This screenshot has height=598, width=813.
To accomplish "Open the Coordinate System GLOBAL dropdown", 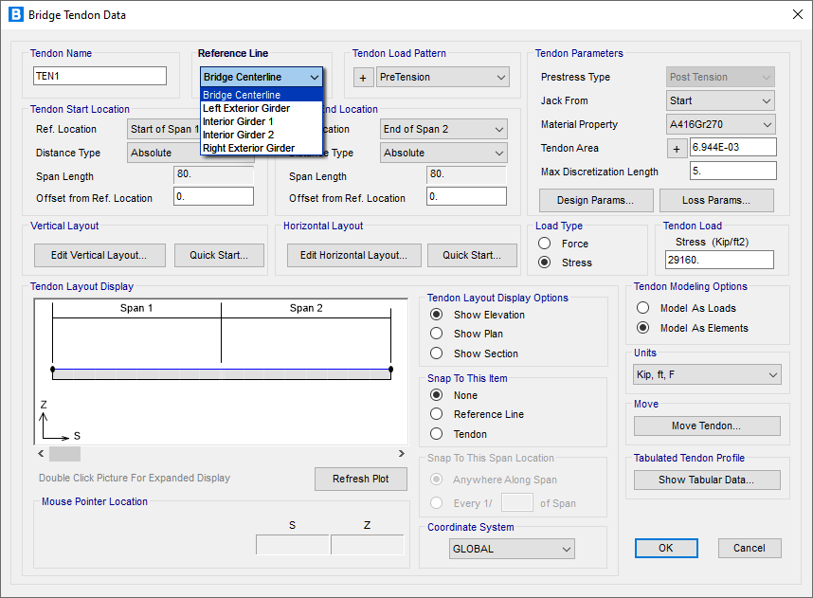I will click(513, 549).
